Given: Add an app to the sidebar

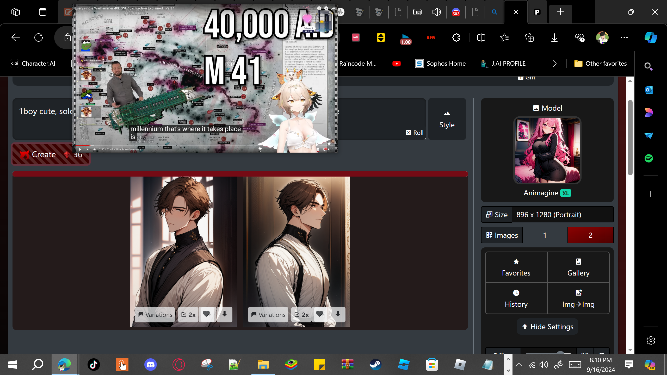Looking at the screenshot, I should tap(651, 194).
